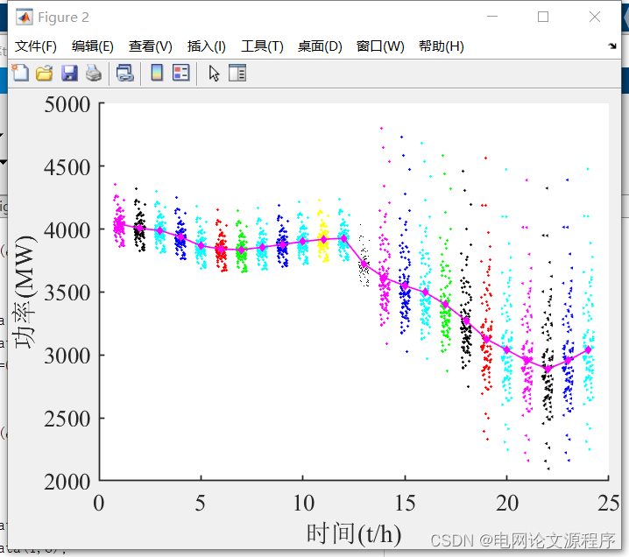Minimize the Figure 2 window
The width and height of the screenshot is (629, 557).
492,17
